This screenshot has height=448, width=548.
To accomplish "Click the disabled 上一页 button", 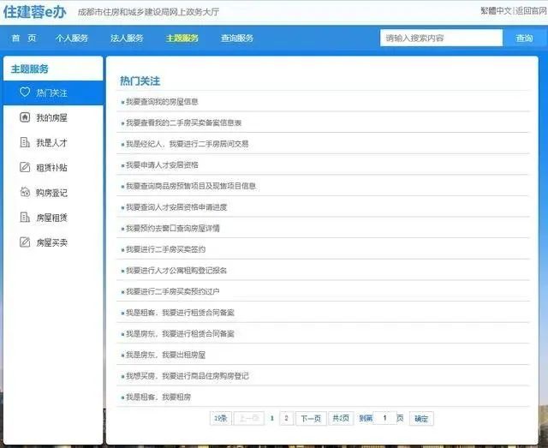I will click(x=249, y=418).
